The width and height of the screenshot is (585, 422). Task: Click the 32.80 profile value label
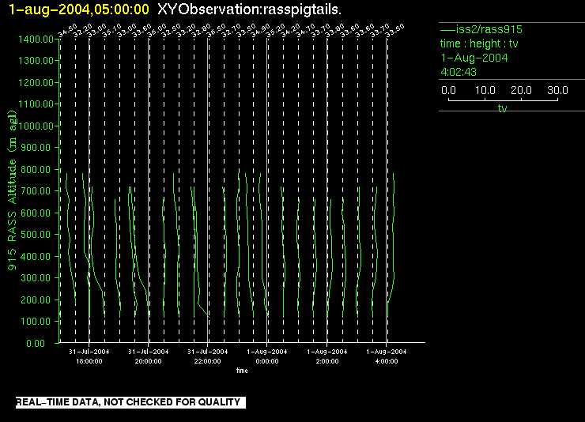pyautogui.click(x=201, y=31)
